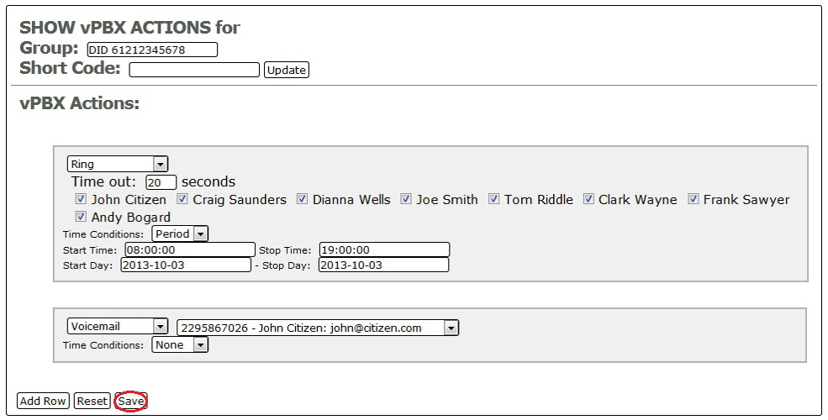
Task: Toggle the Craig Saunders checkbox
Action: [x=182, y=200]
